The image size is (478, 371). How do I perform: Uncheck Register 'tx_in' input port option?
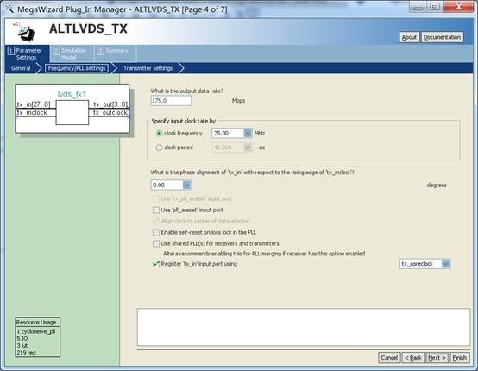coord(156,264)
